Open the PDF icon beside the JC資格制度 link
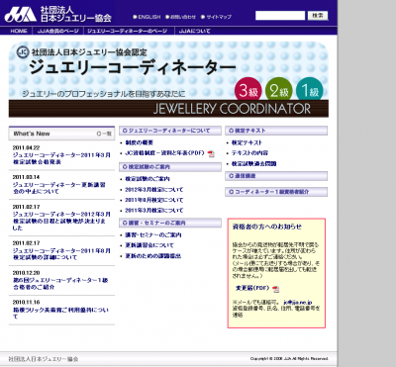 (x=211, y=153)
